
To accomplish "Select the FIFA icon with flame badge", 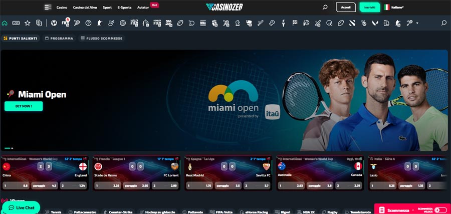I will pyautogui.click(x=66, y=23).
